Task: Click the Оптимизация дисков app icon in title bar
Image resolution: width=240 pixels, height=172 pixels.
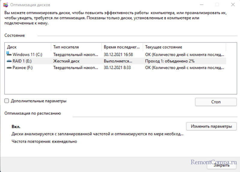Action: click(x=5, y=5)
